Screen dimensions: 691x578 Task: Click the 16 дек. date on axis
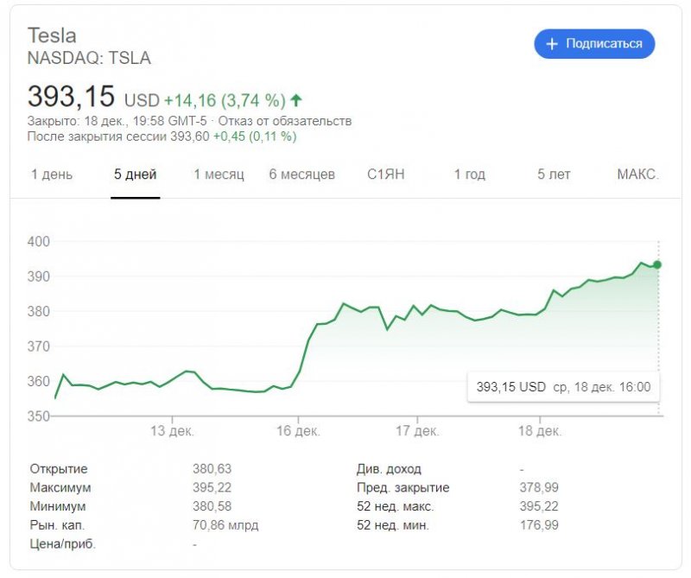click(x=298, y=430)
